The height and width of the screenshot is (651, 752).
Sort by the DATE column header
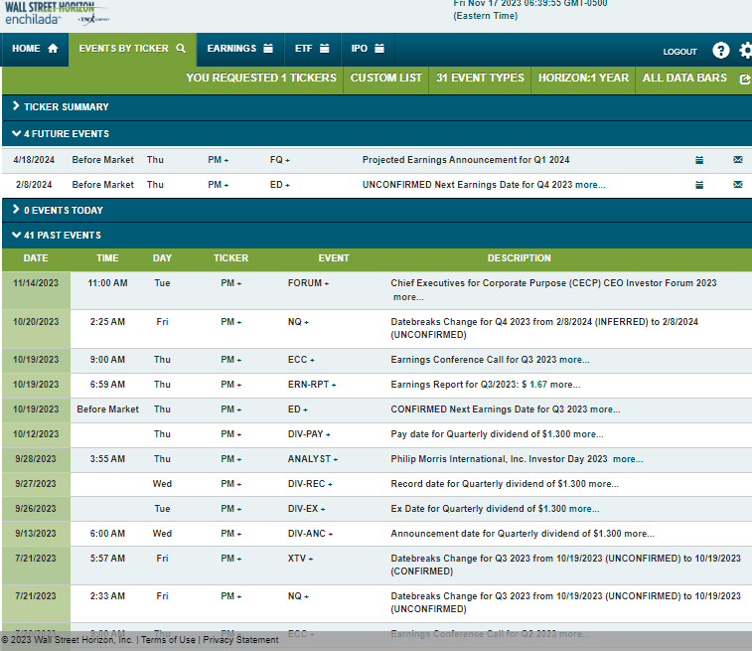tap(36, 258)
